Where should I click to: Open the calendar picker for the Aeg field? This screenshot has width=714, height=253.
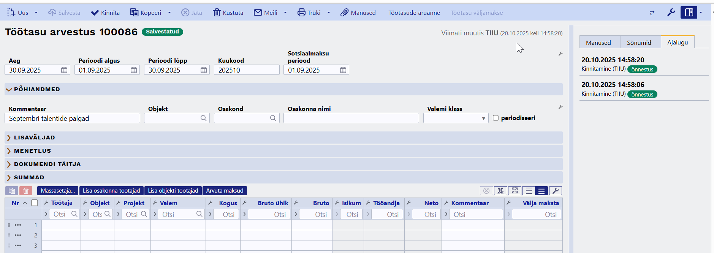pyautogui.click(x=64, y=70)
